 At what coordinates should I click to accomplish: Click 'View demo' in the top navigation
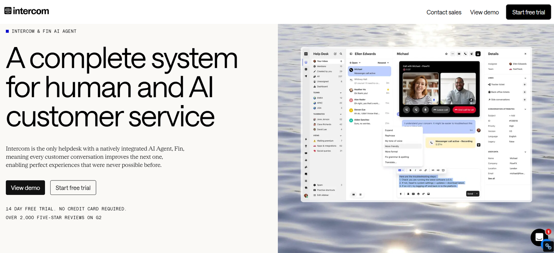(x=484, y=12)
